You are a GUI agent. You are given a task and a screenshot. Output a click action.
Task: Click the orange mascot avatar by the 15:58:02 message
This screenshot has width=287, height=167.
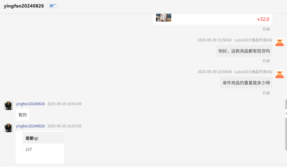(280, 42)
